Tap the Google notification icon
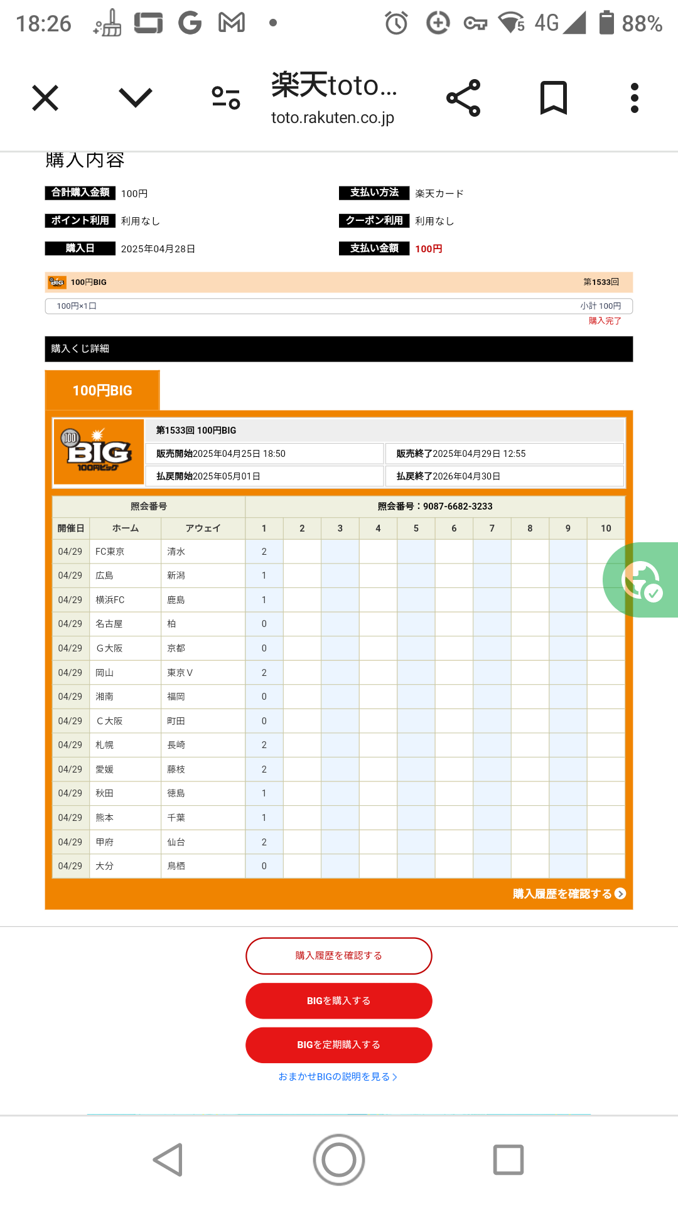Screen dimensions: 678x1205 click(190, 23)
